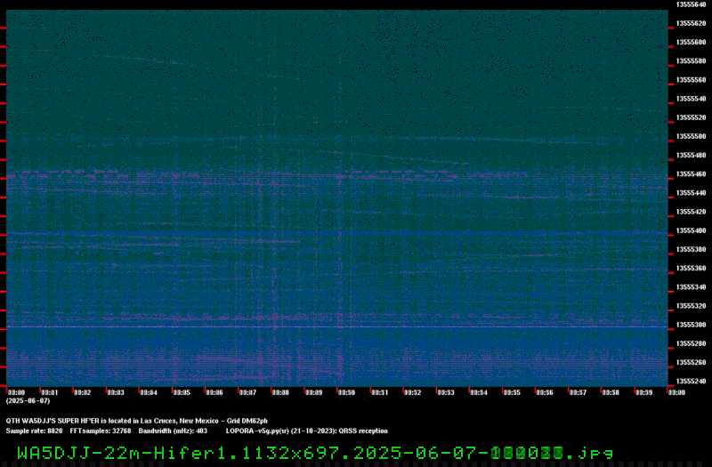The width and height of the screenshot is (712, 467).
Task: Select frequency label 13555500
Action: [692, 136]
